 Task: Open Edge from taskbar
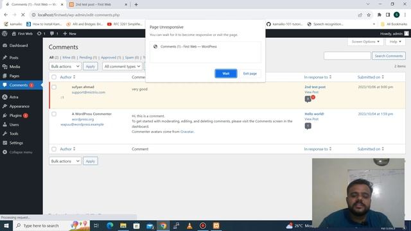click(110, 225)
